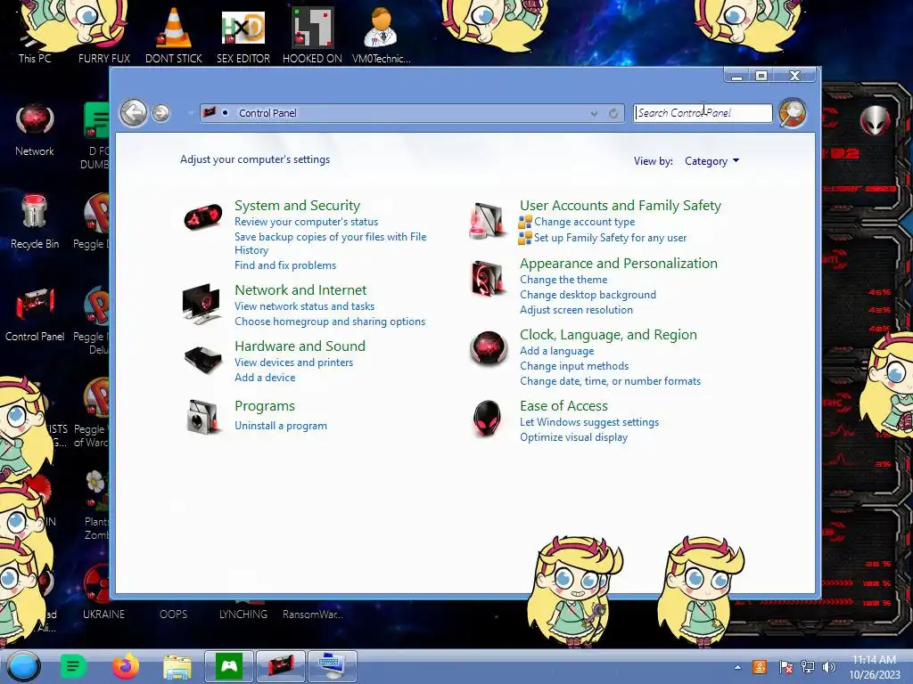Expand the address bar history dropdown
Viewport: 913px width, 684px height.
point(594,113)
